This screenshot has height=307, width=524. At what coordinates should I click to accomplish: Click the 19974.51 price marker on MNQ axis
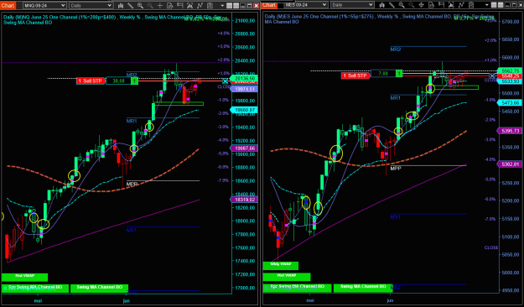[244, 89]
